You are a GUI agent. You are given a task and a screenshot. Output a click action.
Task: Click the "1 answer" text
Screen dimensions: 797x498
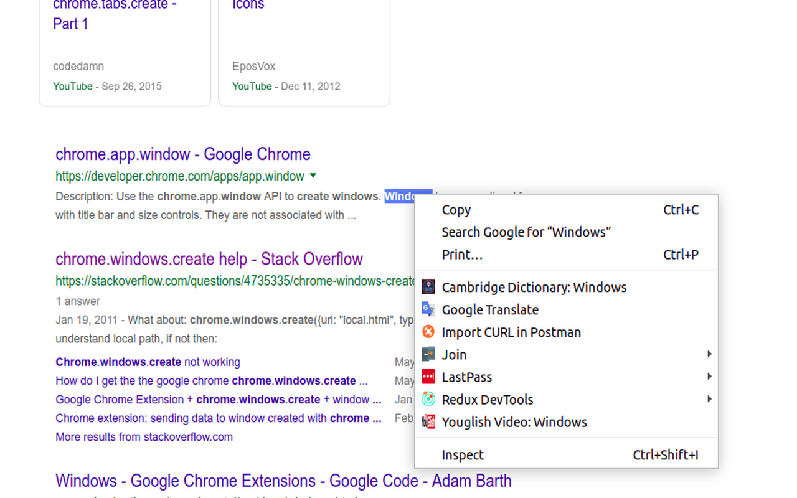click(x=78, y=301)
